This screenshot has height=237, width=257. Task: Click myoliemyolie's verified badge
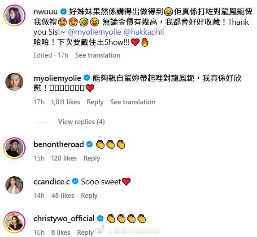pos(87,78)
